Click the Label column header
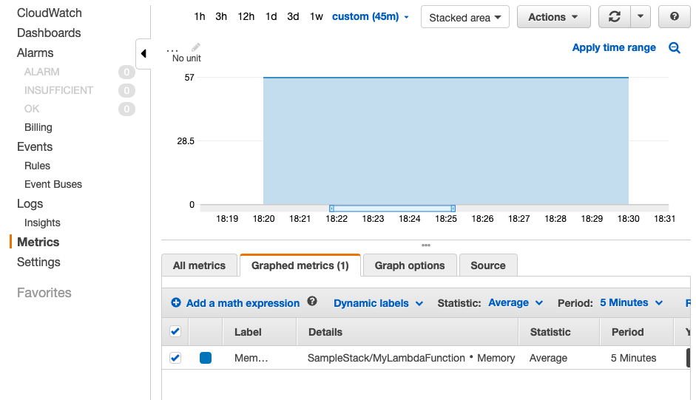Image resolution: width=696 pixels, height=400 pixels. coord(248,332)
